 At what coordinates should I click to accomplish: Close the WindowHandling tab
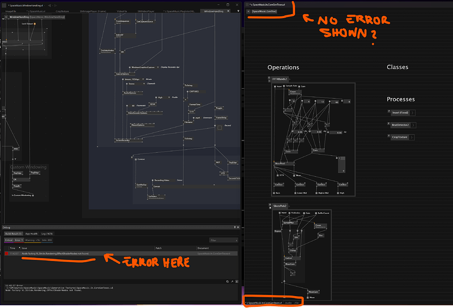click(229, 11)
